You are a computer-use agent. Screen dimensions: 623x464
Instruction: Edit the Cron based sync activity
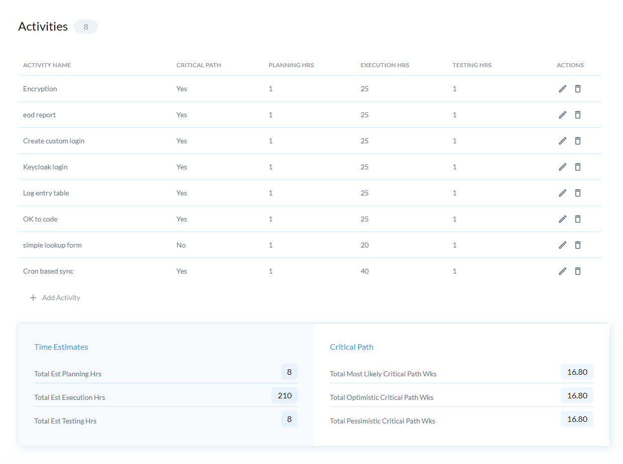point(562,271)
